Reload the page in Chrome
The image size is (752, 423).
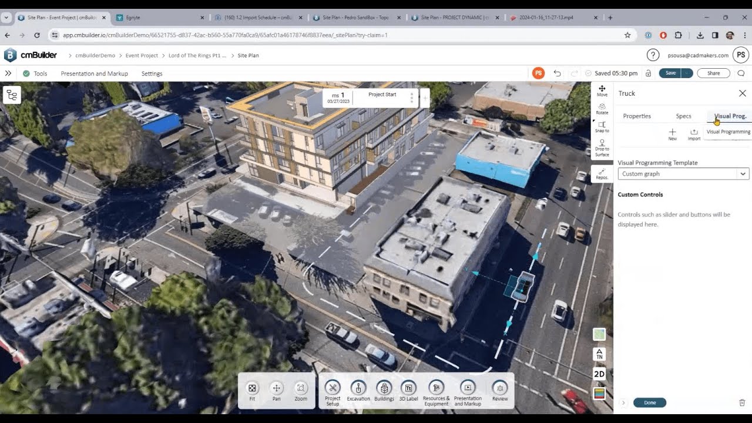pos(37,35)
